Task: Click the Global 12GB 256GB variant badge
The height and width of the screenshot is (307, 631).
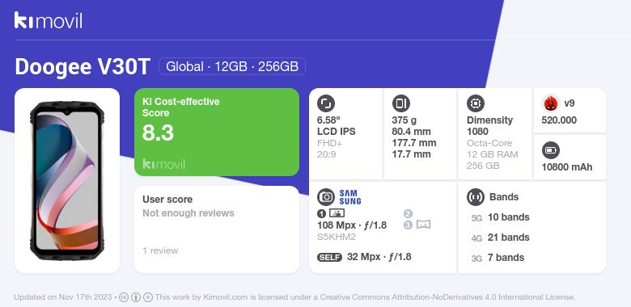Action: [x=232, y=66]
